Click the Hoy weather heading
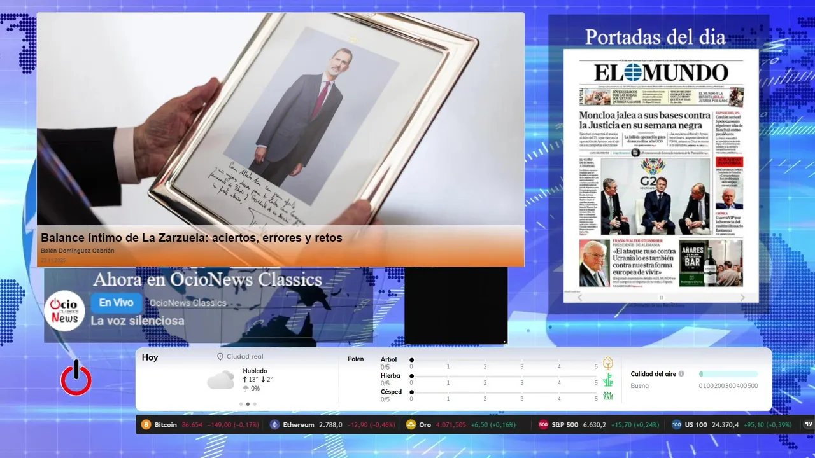The image size is (815, 458). pyautogui.click(x=150, y=357)
